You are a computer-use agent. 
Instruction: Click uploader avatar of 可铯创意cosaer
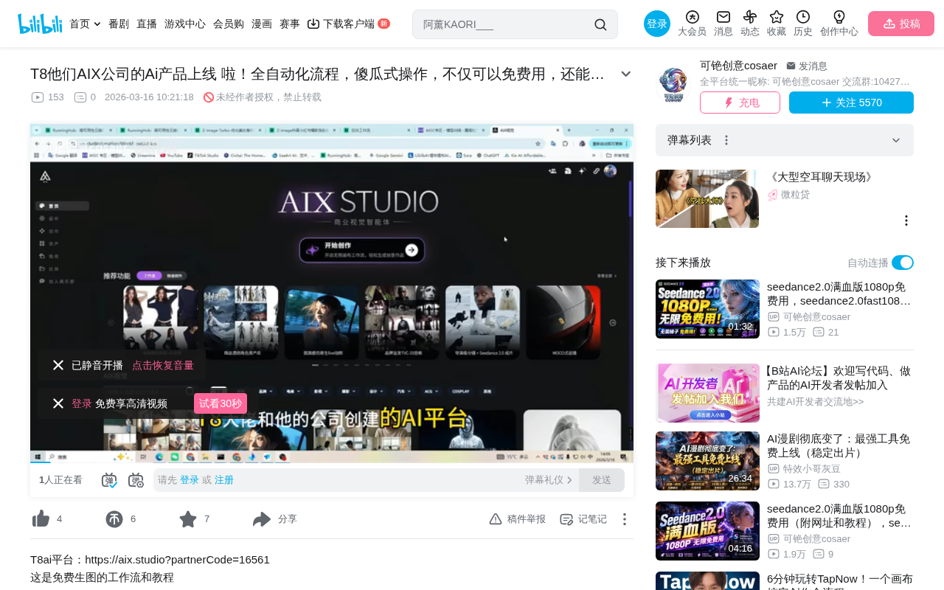(673, 85)
